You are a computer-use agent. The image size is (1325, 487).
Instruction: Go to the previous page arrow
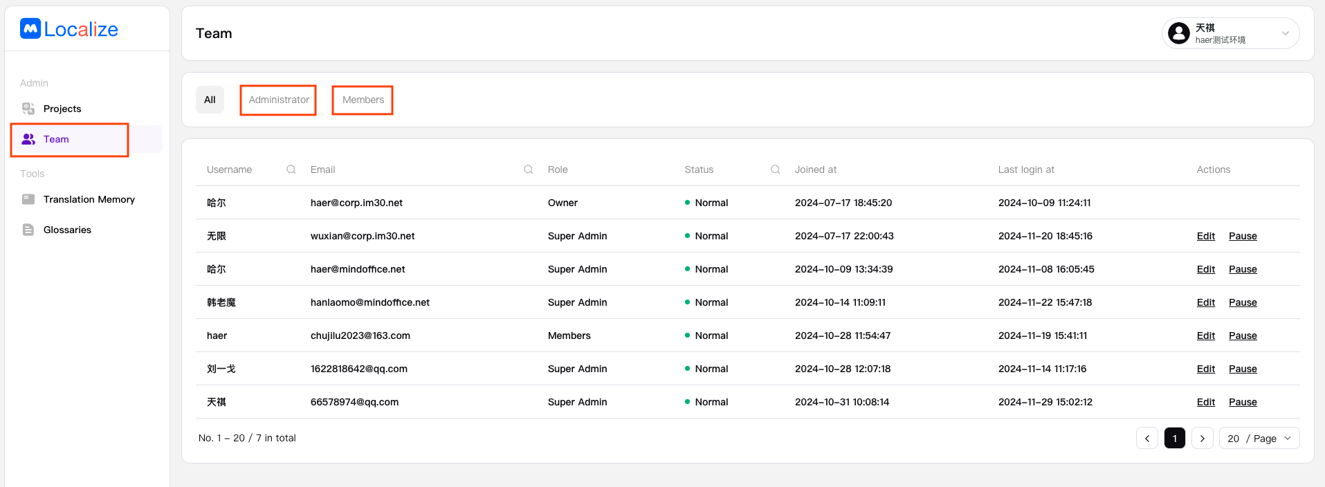pyautogui.click(x=1147, y=439)
